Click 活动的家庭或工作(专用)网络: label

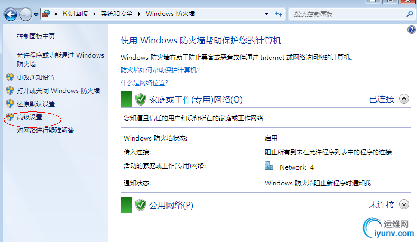pyautogui.click(x=164, y=166)
